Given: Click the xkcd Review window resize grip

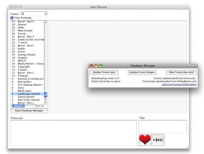Looking at the screenshot, I should point(187,147).
